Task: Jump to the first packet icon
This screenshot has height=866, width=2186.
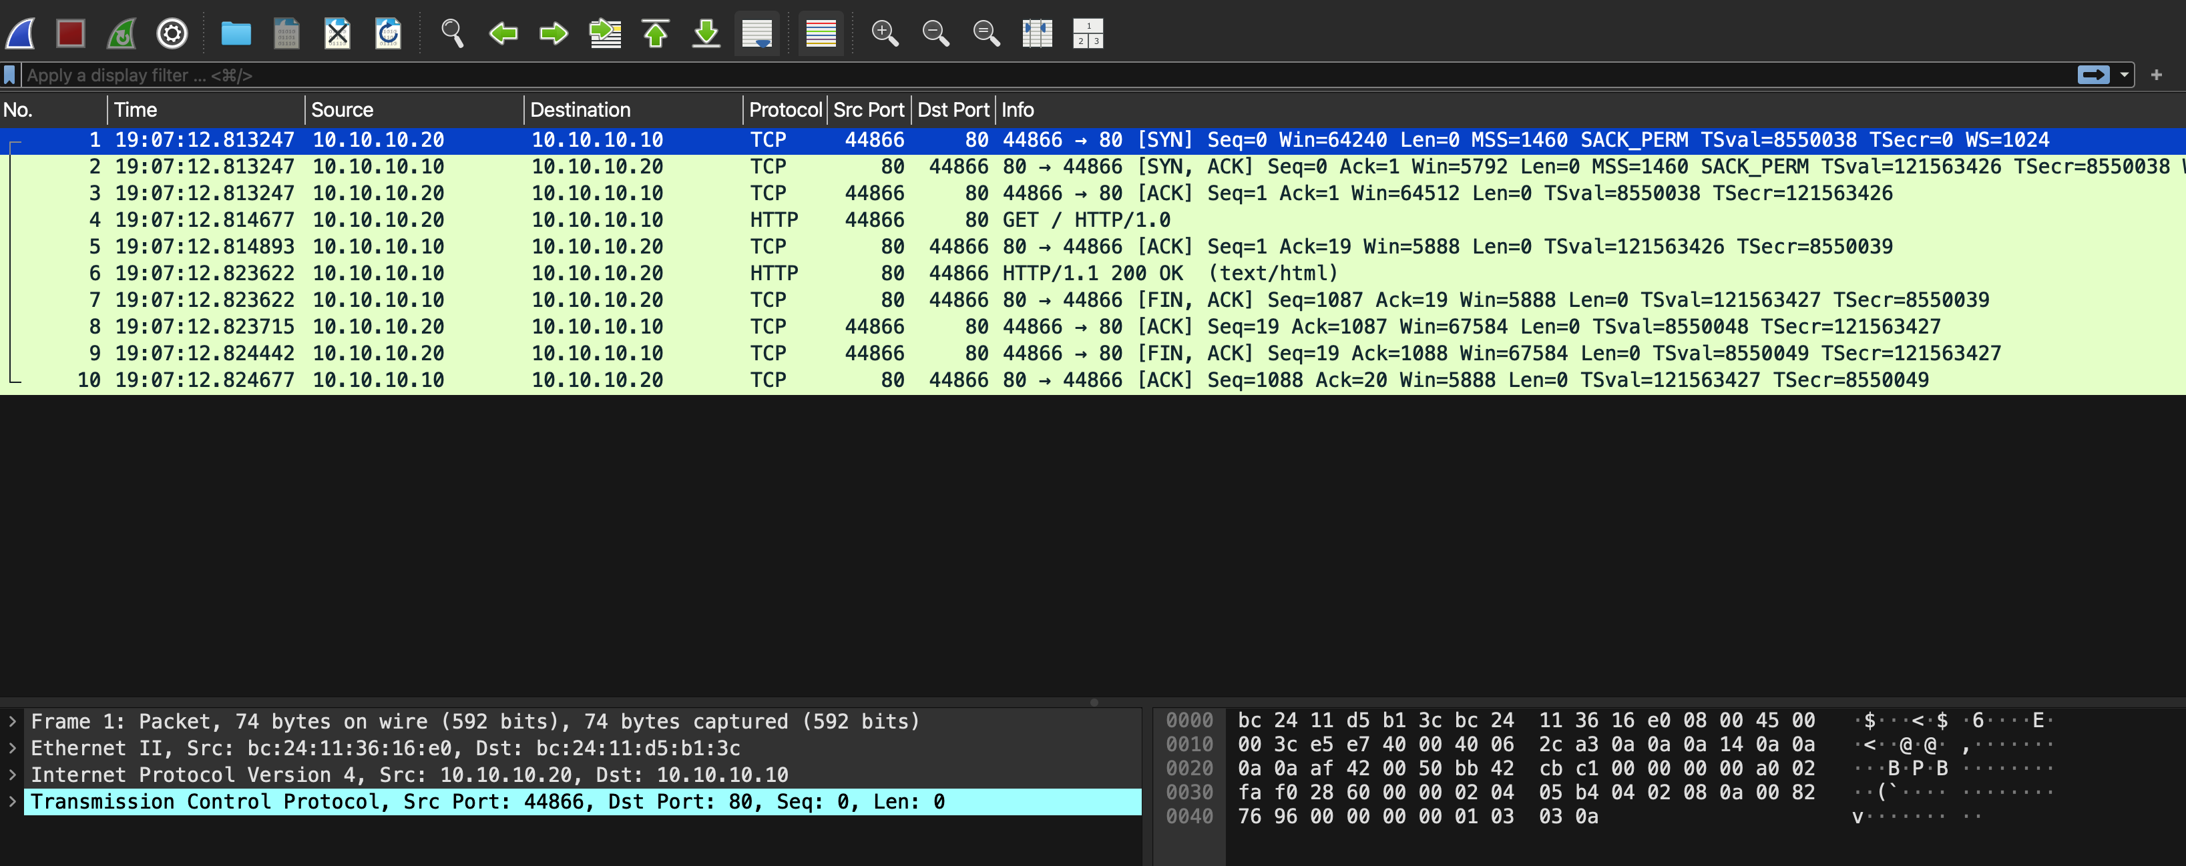Action: tap(655, 34)
